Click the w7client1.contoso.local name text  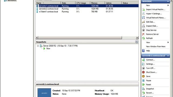48,12
